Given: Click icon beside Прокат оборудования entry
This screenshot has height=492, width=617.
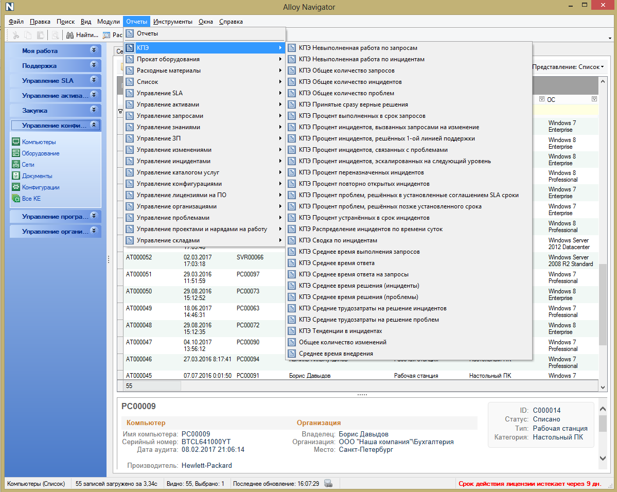Looking at the screenshot, I should [130, 59].
